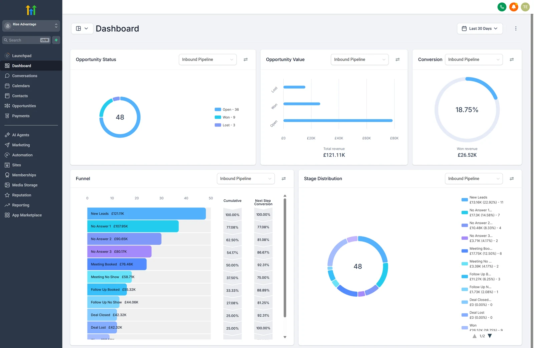Open the Rise Advantage account switcher
This screenshot has width=534, height=348.
(31, 26)
